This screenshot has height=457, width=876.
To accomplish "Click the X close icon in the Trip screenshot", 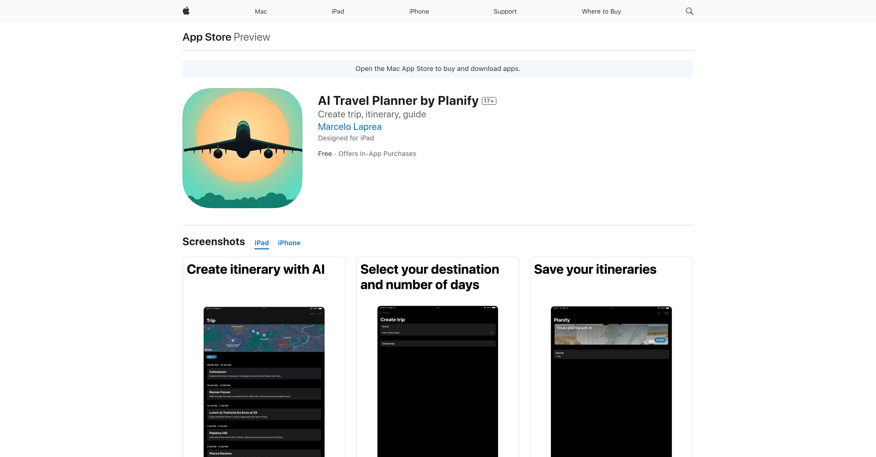I will [320, 314].
